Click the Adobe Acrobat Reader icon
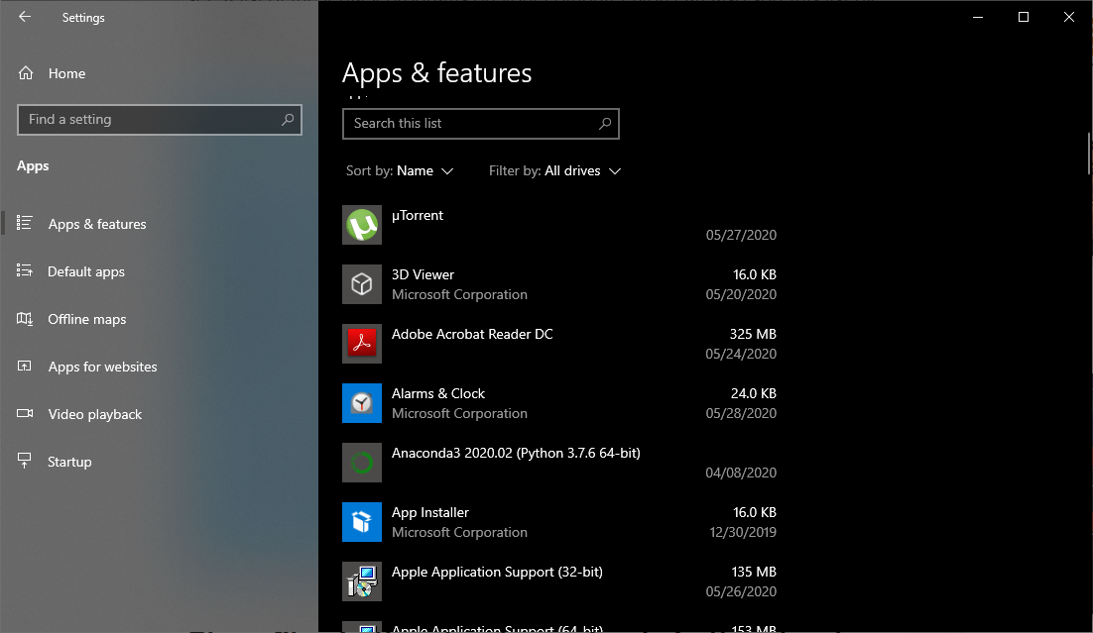 pos(362,344)
